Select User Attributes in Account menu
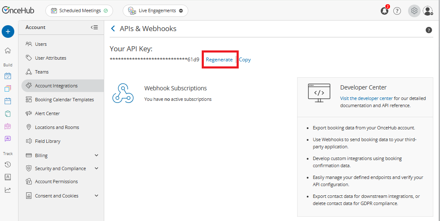 [50, 58]
